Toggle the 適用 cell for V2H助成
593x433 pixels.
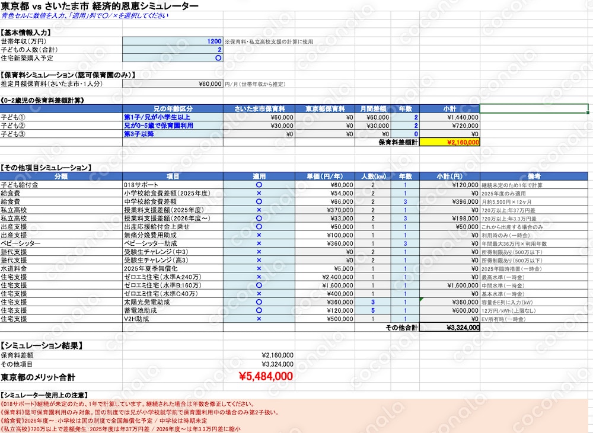pyautogui.click(x=259, y=319)
